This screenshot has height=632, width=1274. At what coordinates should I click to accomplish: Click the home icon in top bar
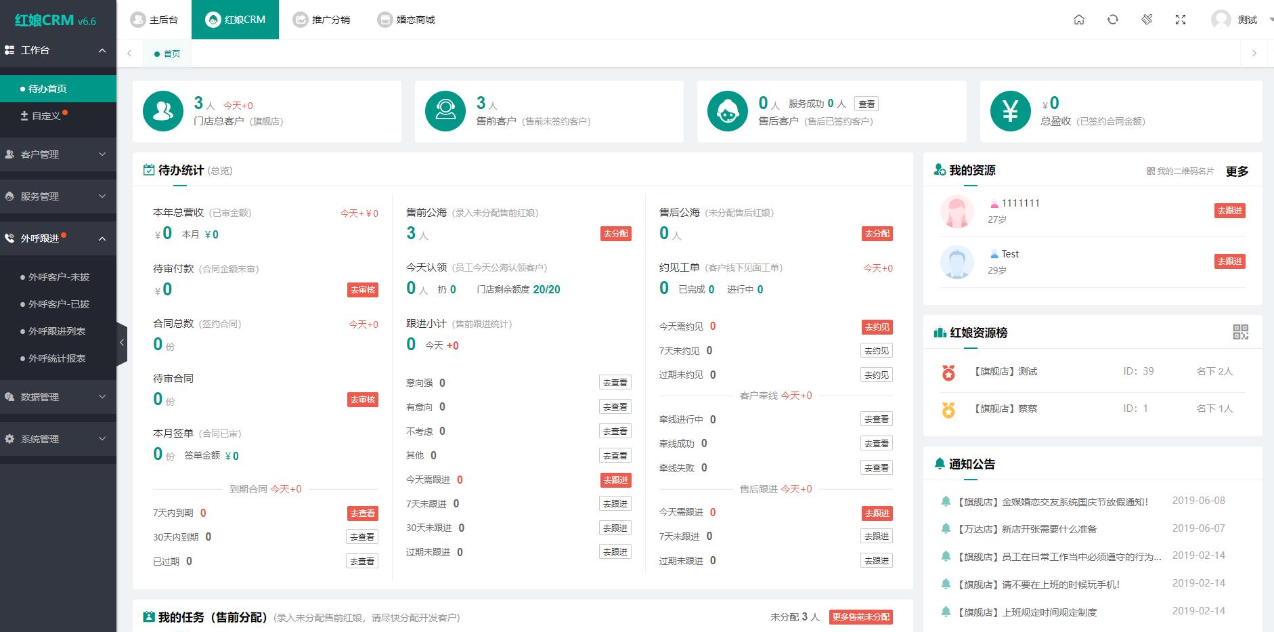(x=1079, y=20)
